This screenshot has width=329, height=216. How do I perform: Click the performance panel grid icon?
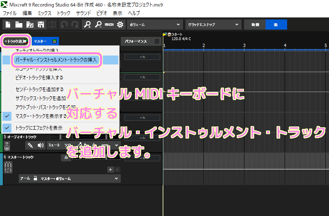point(157,41)
